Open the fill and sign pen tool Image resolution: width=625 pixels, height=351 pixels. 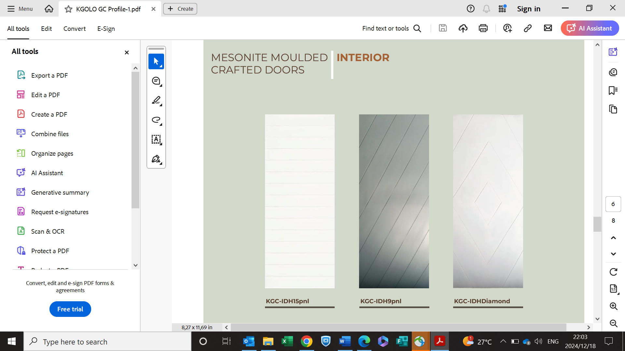pos(156,159)
